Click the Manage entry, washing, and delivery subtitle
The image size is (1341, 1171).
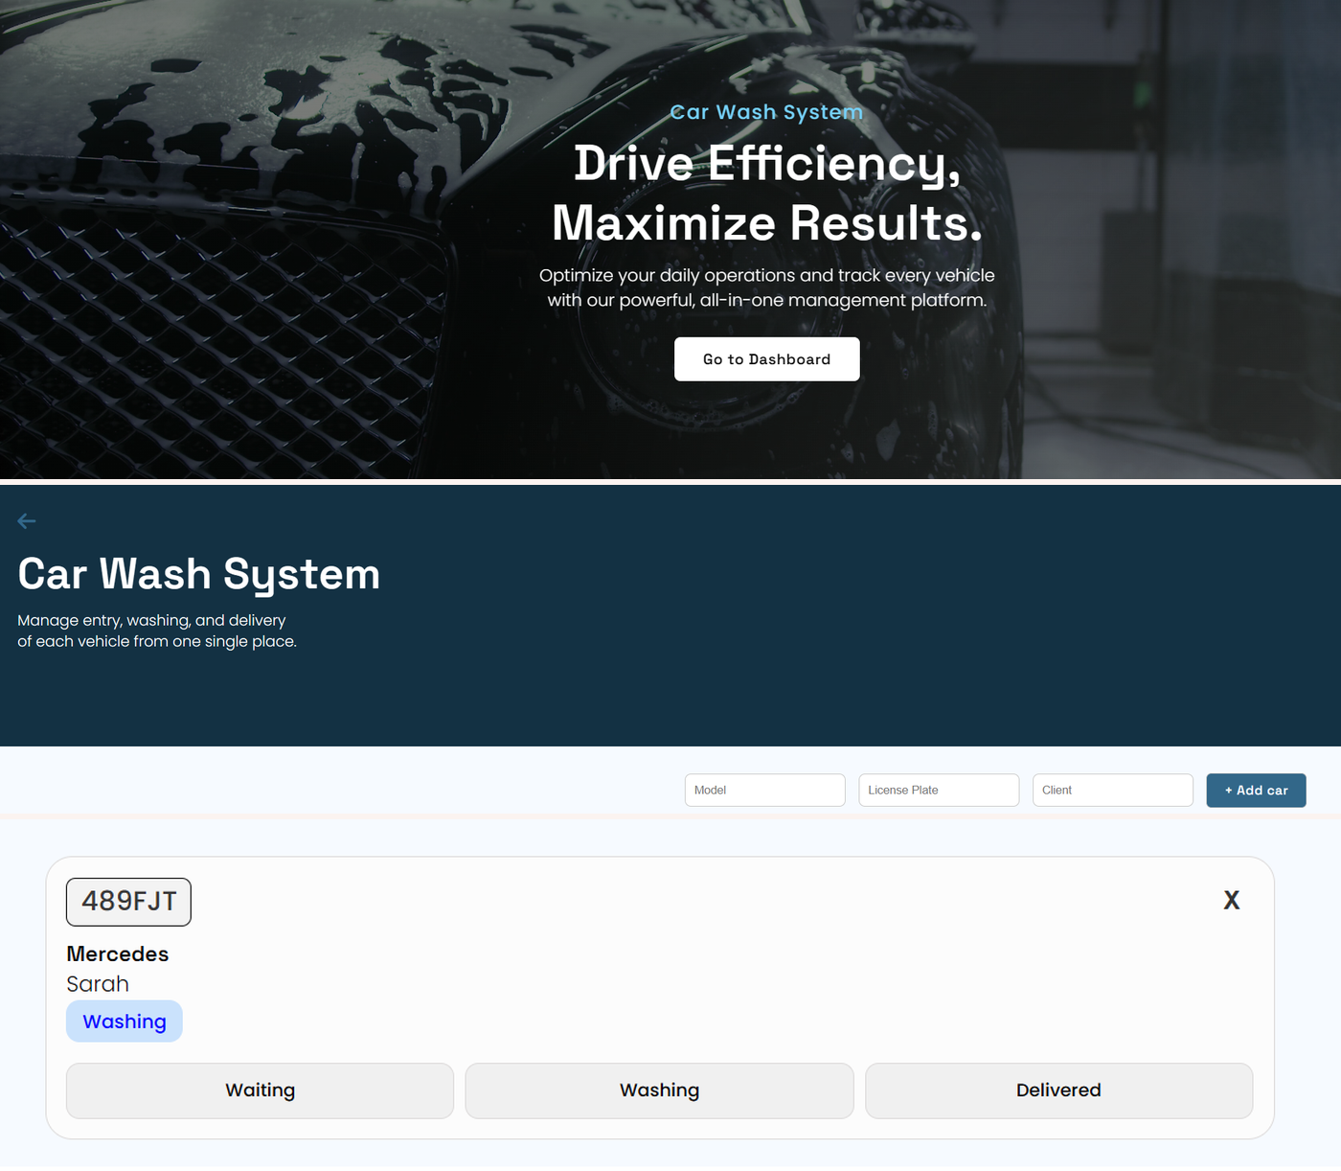pos(157,631)
